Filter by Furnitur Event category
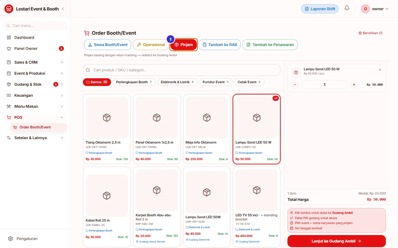The image size is (398, 248). coord(216,82)
